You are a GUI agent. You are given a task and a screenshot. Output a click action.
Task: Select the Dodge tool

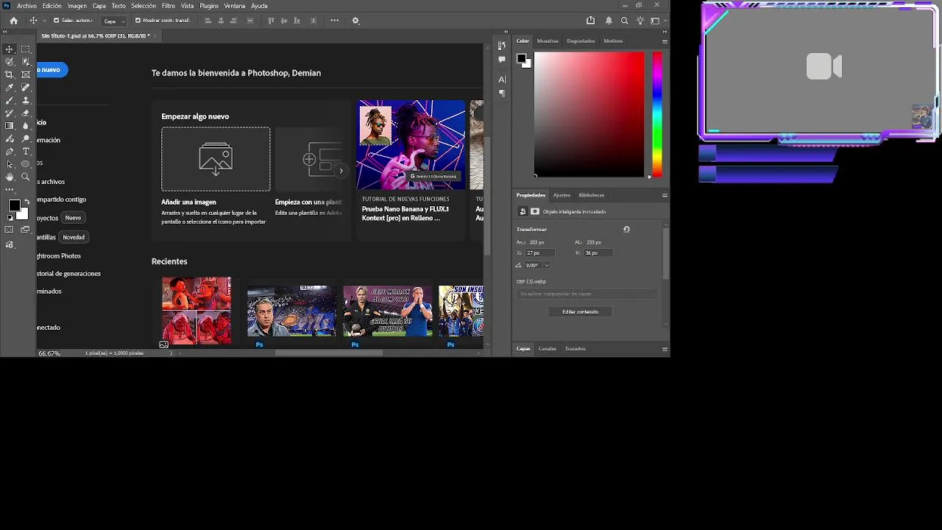click(x=26, y=138)
